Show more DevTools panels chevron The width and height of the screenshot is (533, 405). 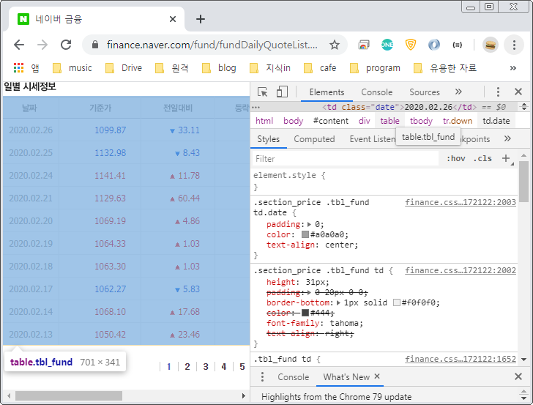[x=458, y=92]
